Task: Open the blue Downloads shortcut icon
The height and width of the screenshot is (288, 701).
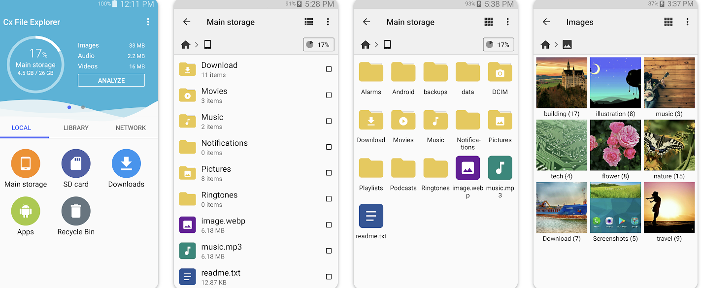Action: [126, 163]
